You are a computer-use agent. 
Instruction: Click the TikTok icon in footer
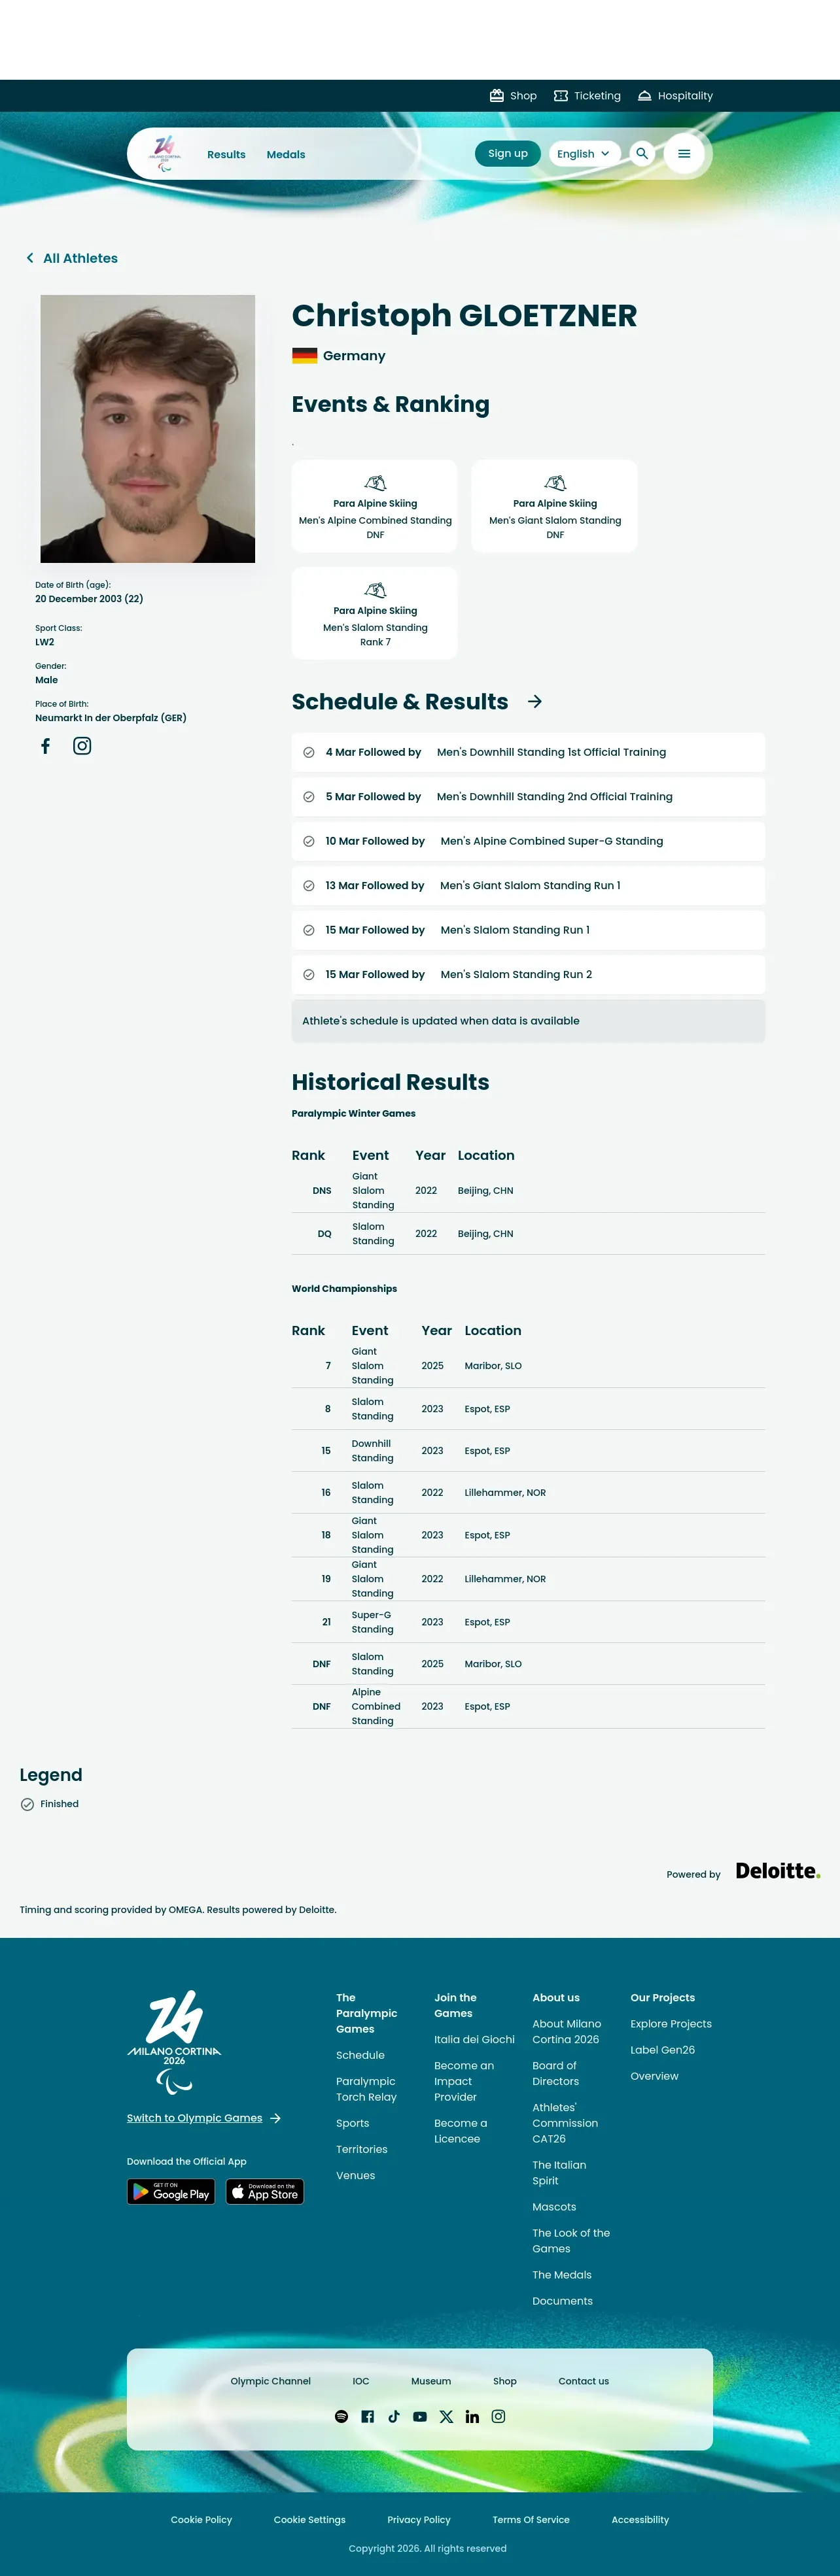[x=393, y=2416]
